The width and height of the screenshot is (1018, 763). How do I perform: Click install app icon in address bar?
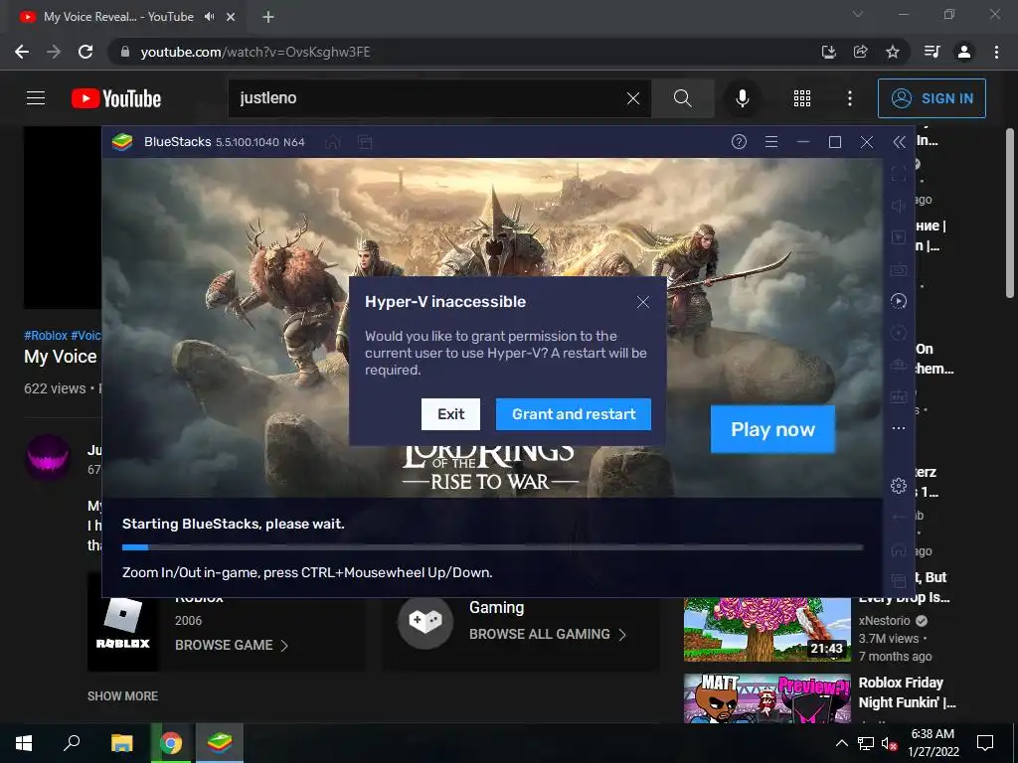pyautogui.click(x=828, y=52)
